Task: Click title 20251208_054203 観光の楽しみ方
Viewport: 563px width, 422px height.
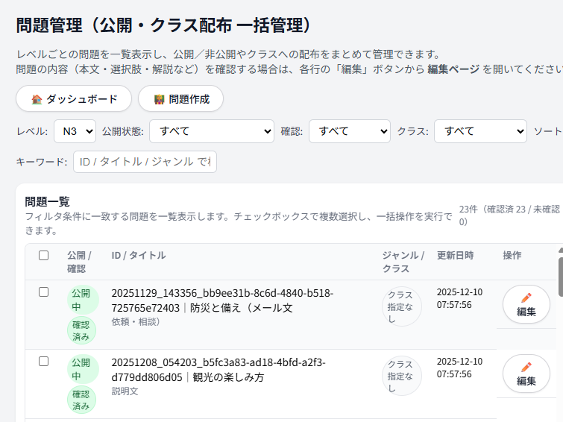Action: pyautogui.click(x=218, y=370)
